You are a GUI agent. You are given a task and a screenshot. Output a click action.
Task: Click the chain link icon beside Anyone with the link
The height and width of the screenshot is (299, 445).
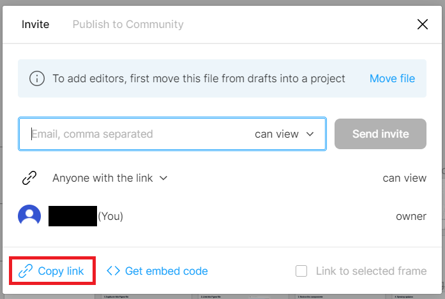click(x=29, y=178)
